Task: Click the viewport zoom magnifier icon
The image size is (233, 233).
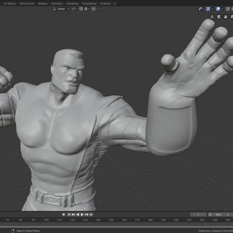Action: coord(232,17)
